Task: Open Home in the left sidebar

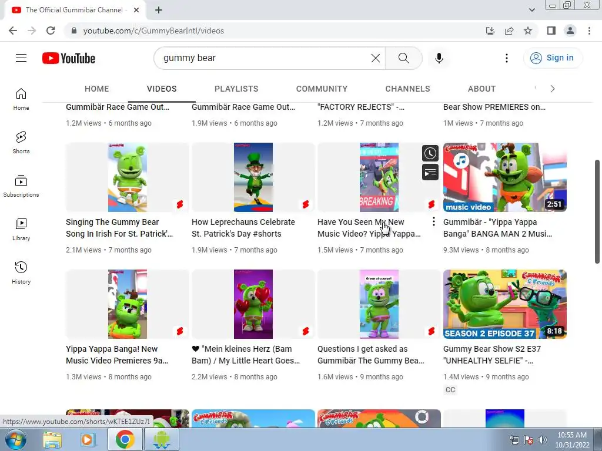Action: point(21,99)
